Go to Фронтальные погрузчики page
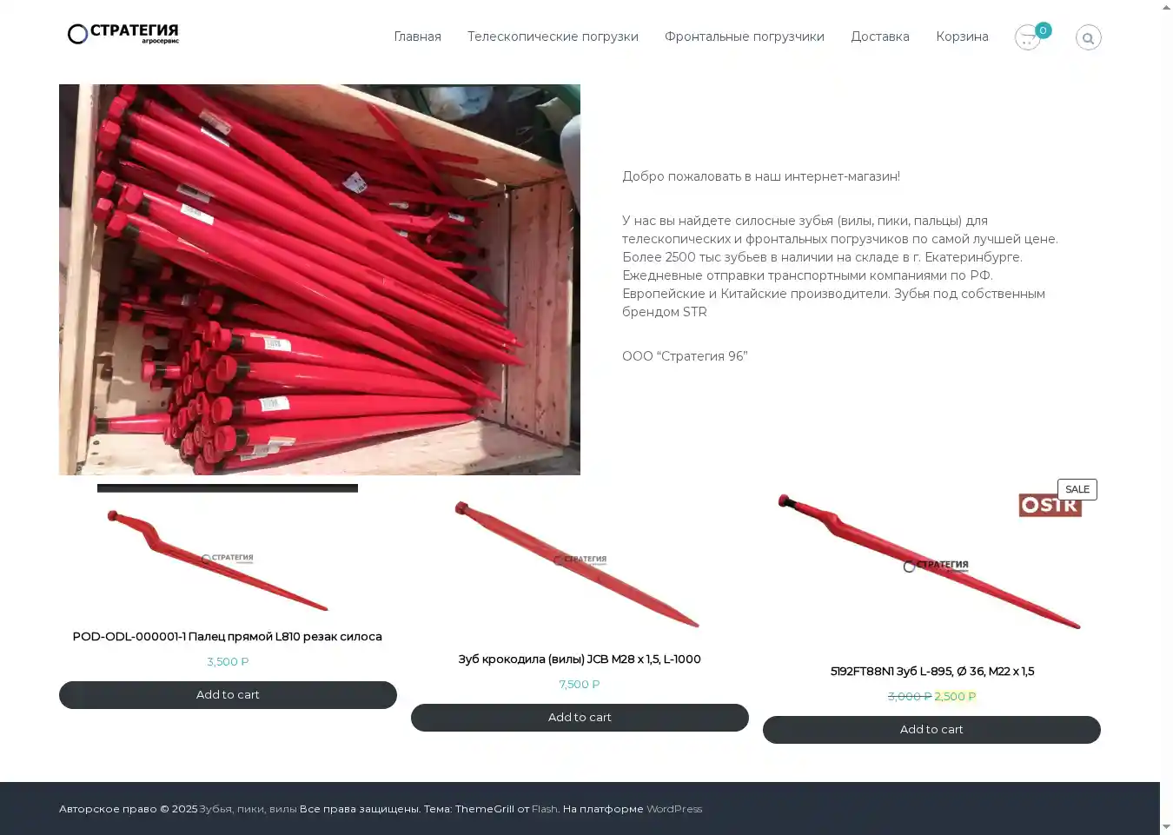 coord(745,36)
